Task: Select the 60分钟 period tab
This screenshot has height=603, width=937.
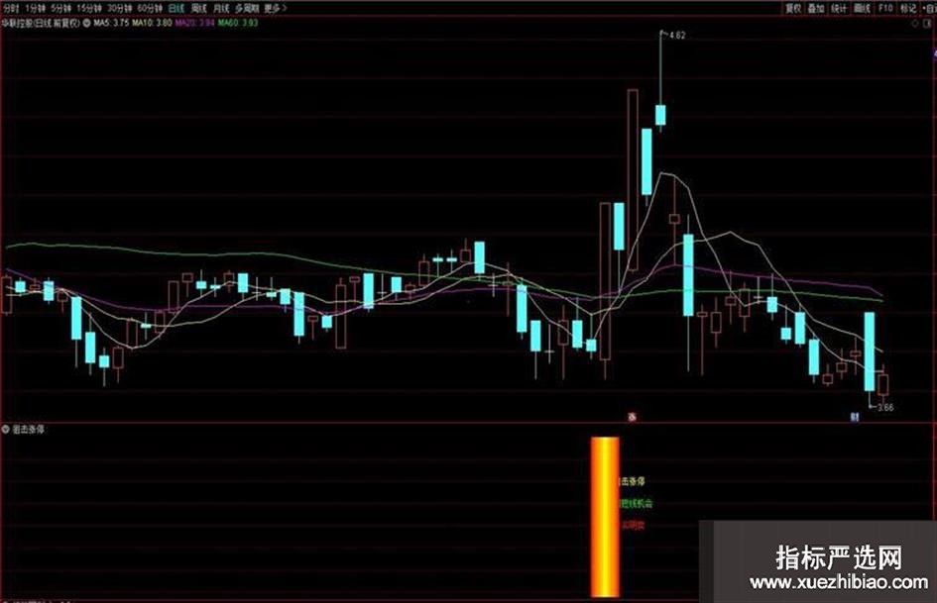Action: pos(150,8)
